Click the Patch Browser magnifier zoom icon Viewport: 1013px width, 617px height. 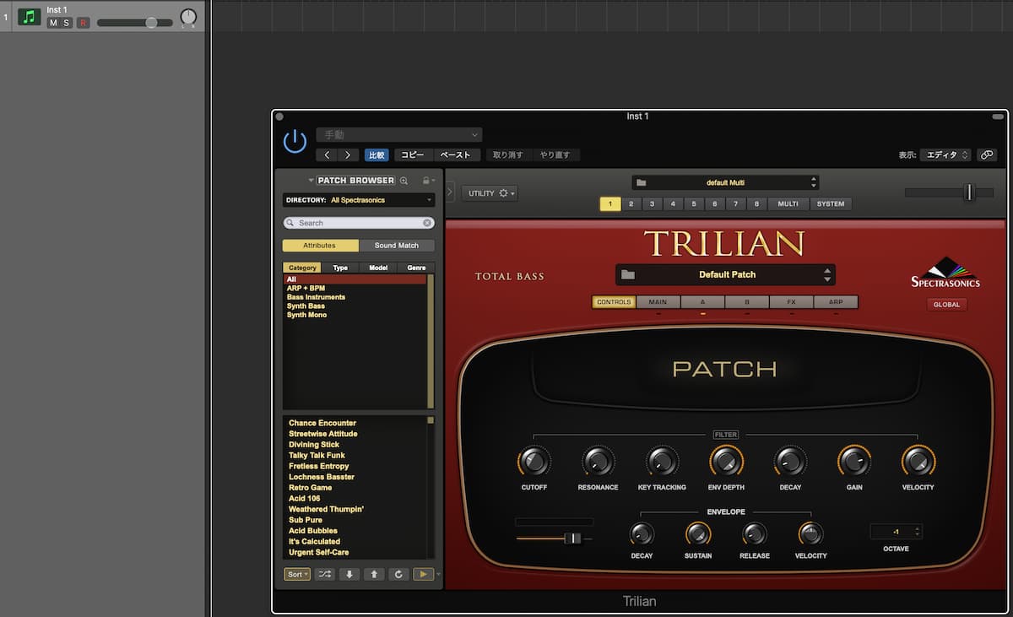[404, 180]
